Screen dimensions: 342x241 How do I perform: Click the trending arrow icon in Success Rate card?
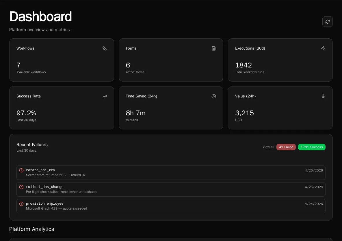(x=105, y=96)
